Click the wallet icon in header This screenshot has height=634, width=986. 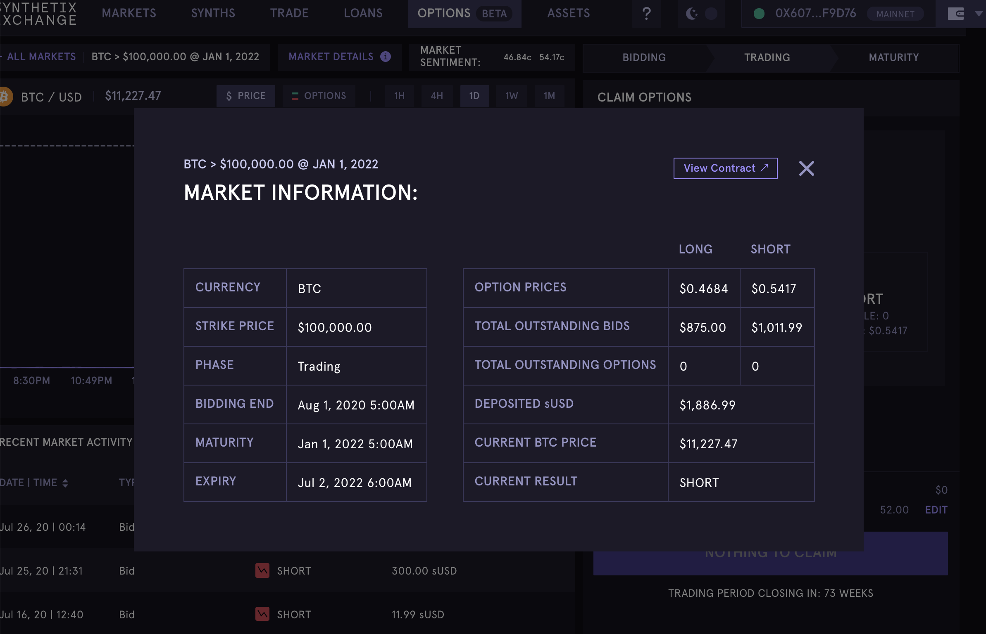pos(955,14)
